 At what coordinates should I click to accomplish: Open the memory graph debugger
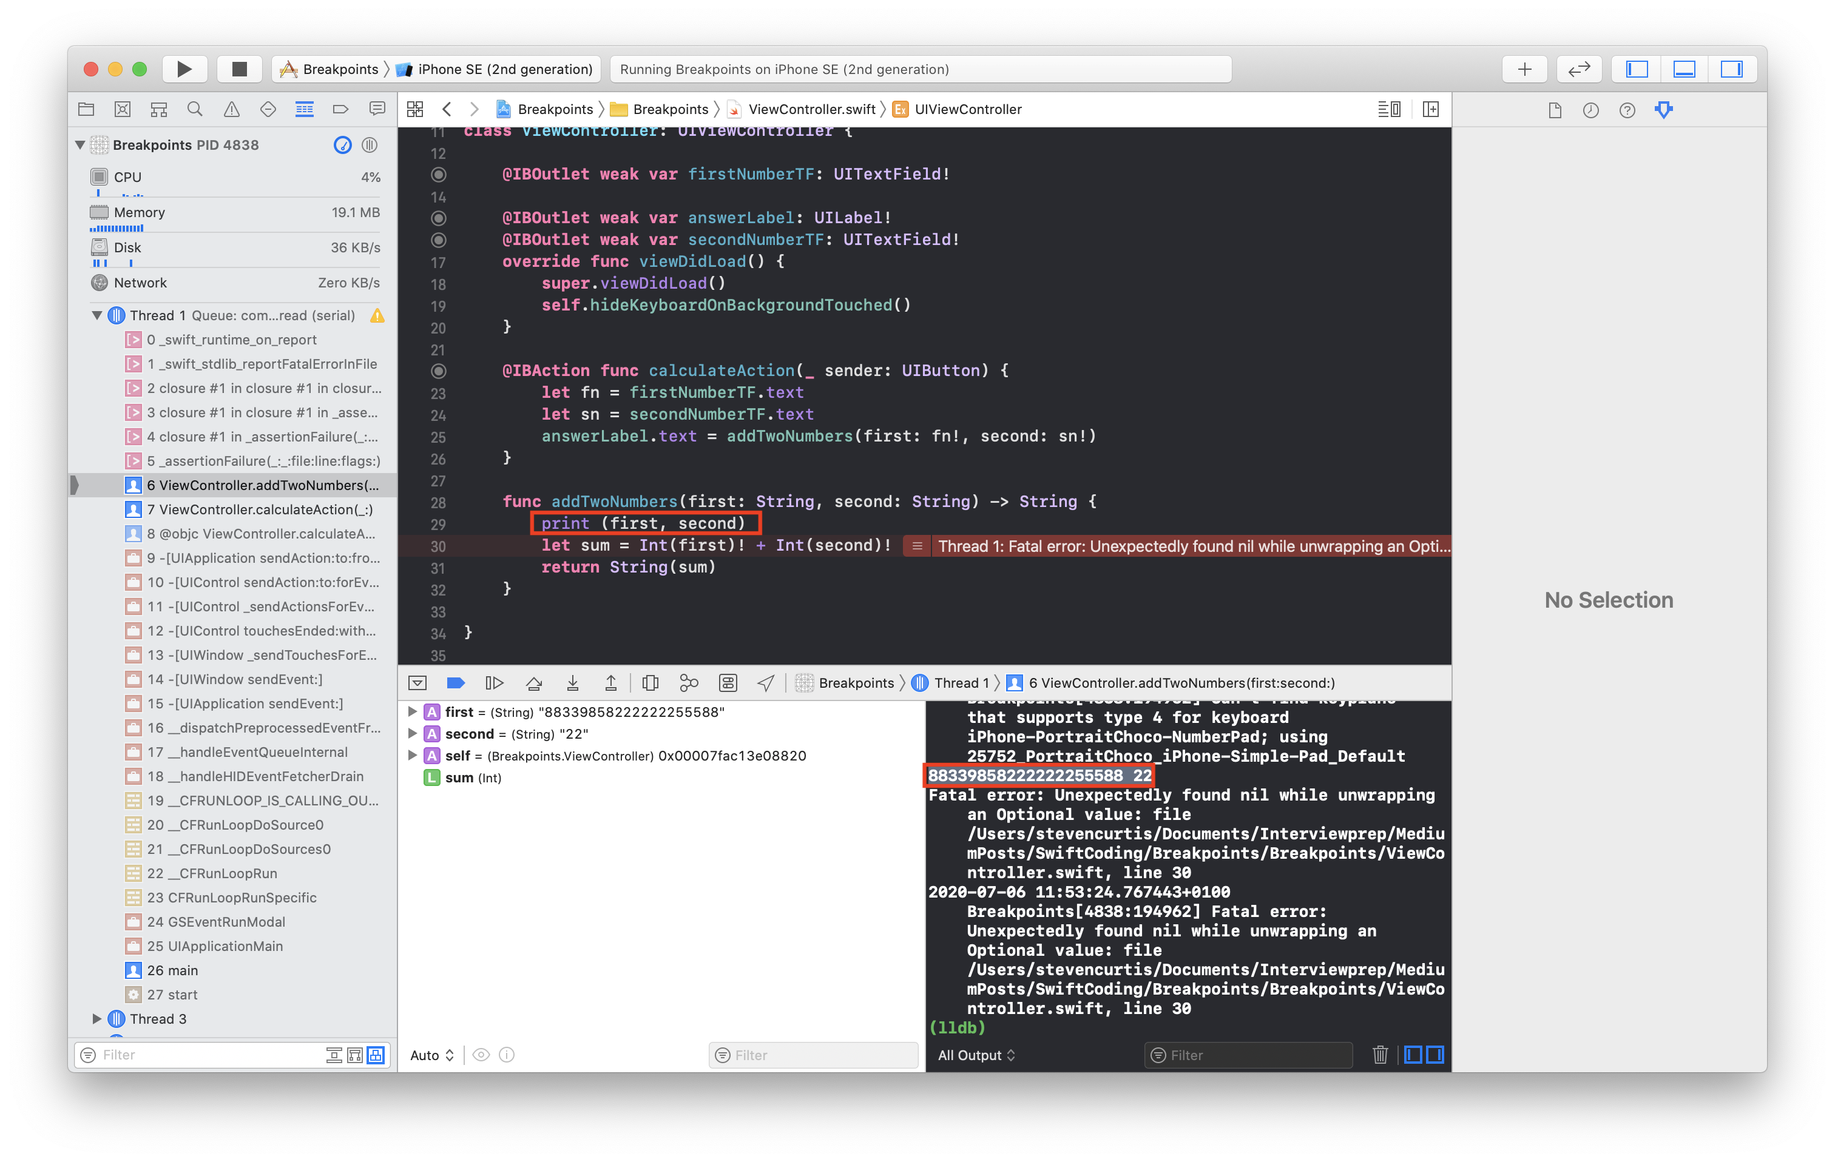(x=689, y=683)
